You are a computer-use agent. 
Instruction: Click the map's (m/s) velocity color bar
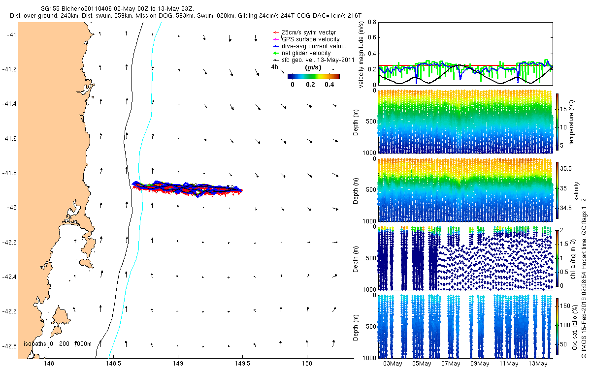(314, 76)
